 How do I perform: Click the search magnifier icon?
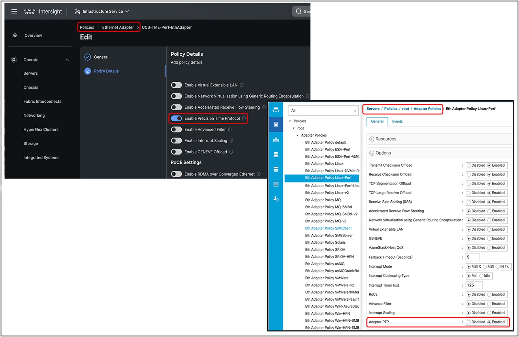coord(298,11)
